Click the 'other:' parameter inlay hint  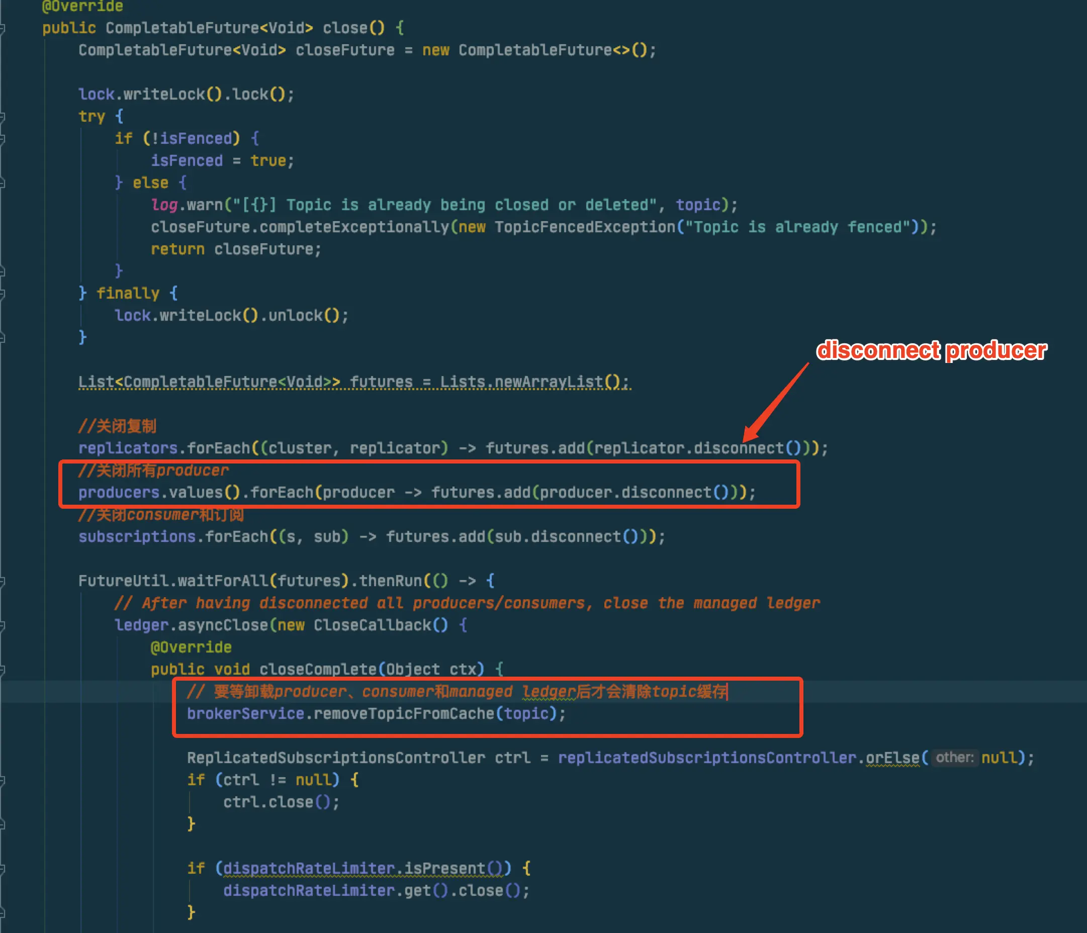point(954,758)
